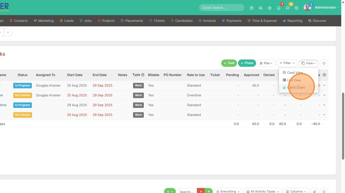345x193 pixels.
Task: Add a new Phase
Action: 247,63
